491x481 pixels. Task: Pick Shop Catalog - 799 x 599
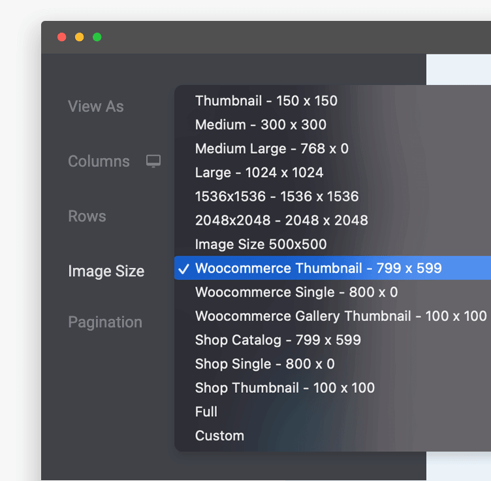click(x=277, y=340)
